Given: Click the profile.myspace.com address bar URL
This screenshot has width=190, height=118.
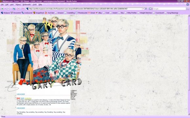Looking at the screenshot, I should click(x=78, y=9).
